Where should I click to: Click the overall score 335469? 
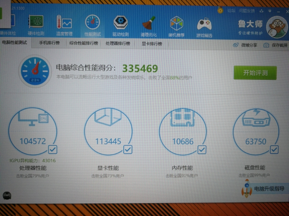click(x=140, y=69)
